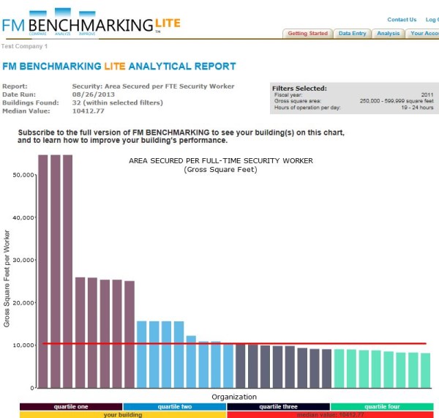Click the red median line on chart
Screen dimensions: 439x418
coord(234,343)
